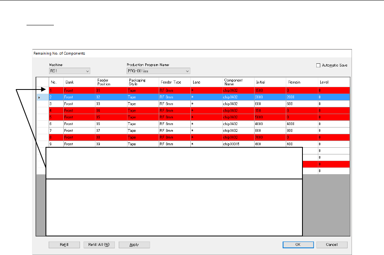
Task: Click the row selector arrow beside row 2
Action: point(38,97)
